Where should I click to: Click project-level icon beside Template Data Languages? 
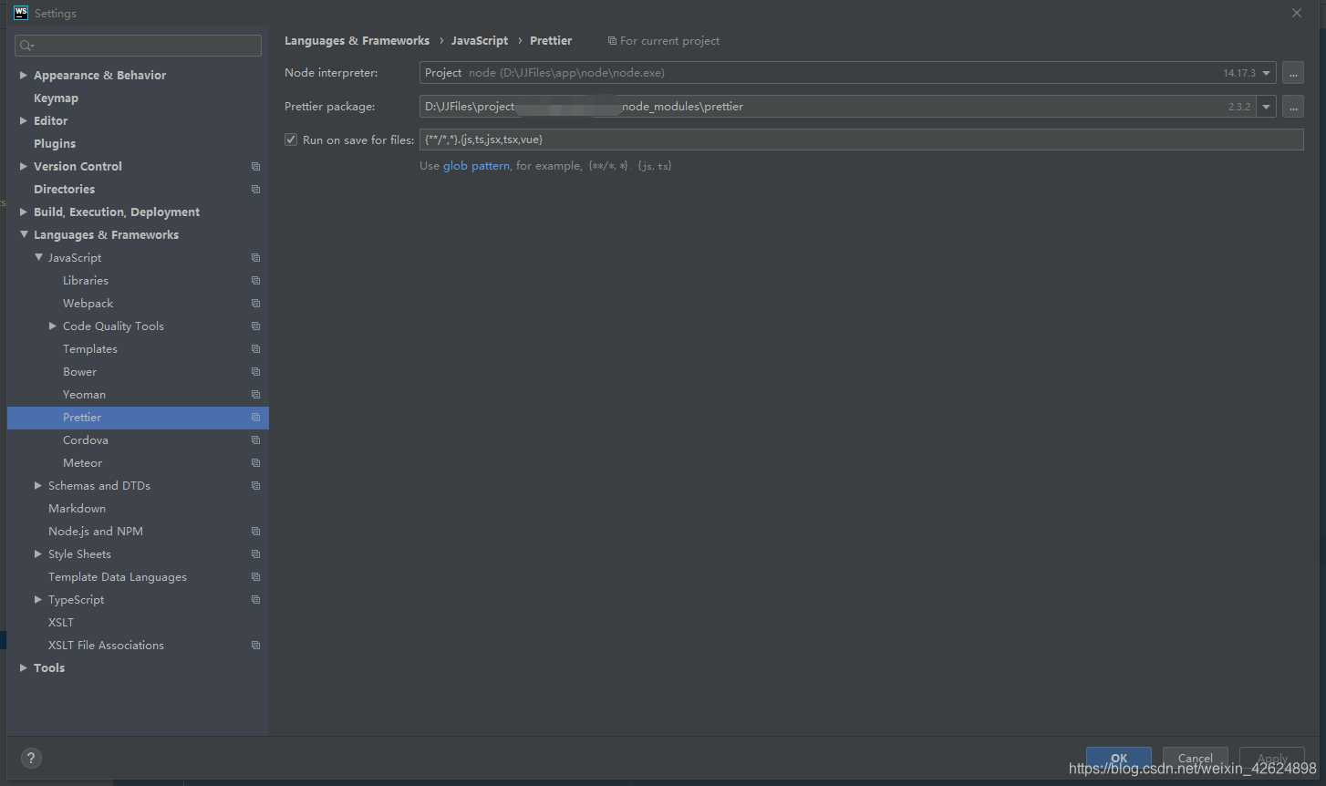[255, 577]
